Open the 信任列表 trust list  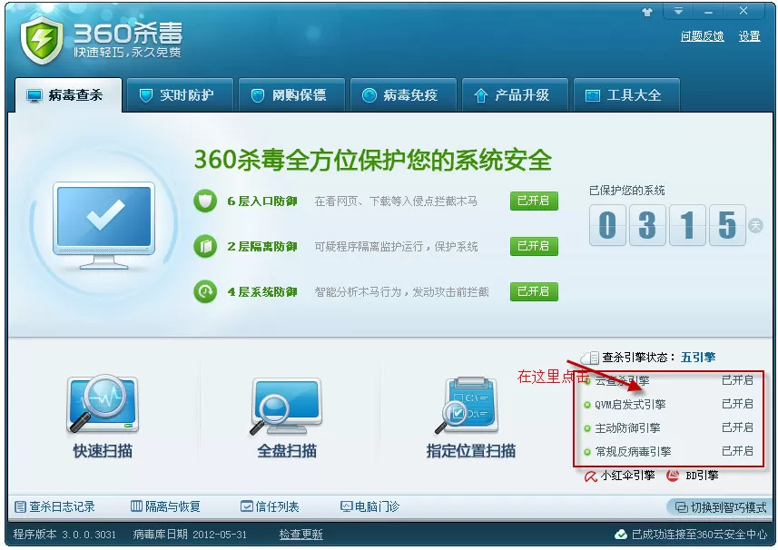click(x=270, y=506)
